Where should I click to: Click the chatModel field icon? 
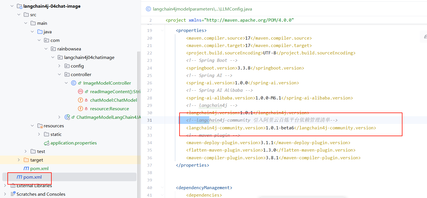[x=80, y=100]
